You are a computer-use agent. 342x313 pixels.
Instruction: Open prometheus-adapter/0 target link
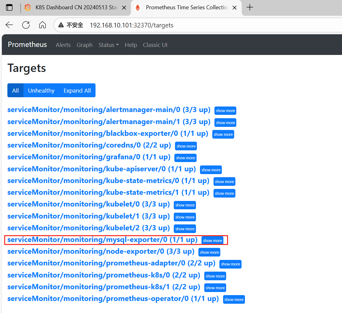tap(112, 263)
